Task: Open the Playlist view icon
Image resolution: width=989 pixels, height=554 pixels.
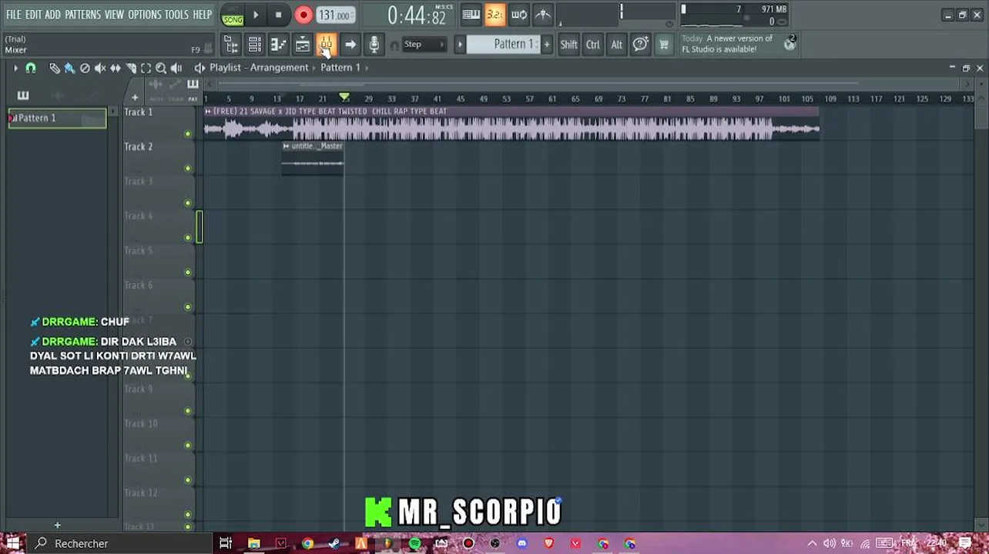Action: point(303,45)
